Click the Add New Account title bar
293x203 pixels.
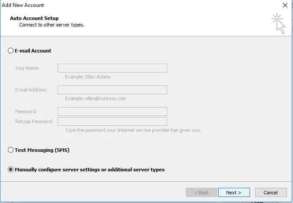130,5
